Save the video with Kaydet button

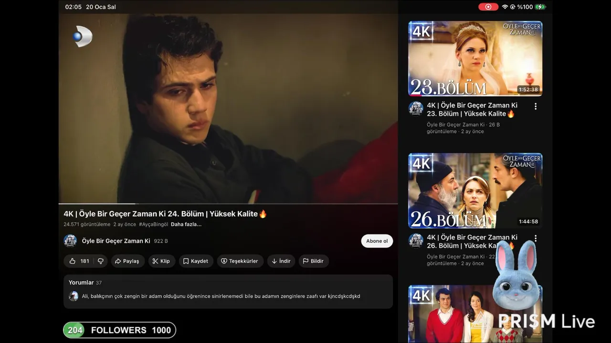[x=196, y=261]
